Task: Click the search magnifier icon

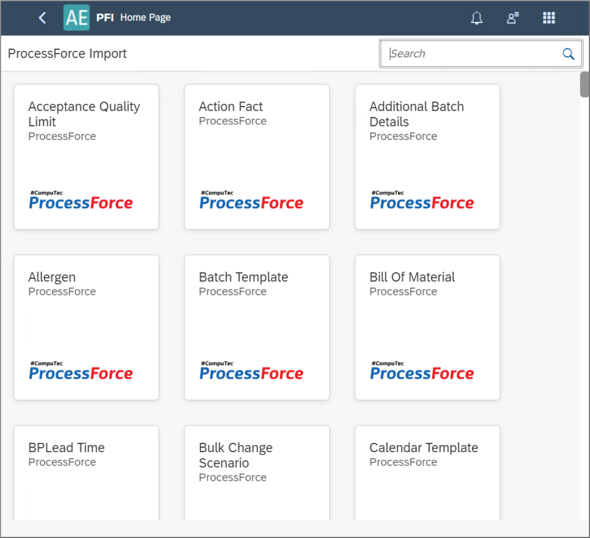Action: (568, 54)
